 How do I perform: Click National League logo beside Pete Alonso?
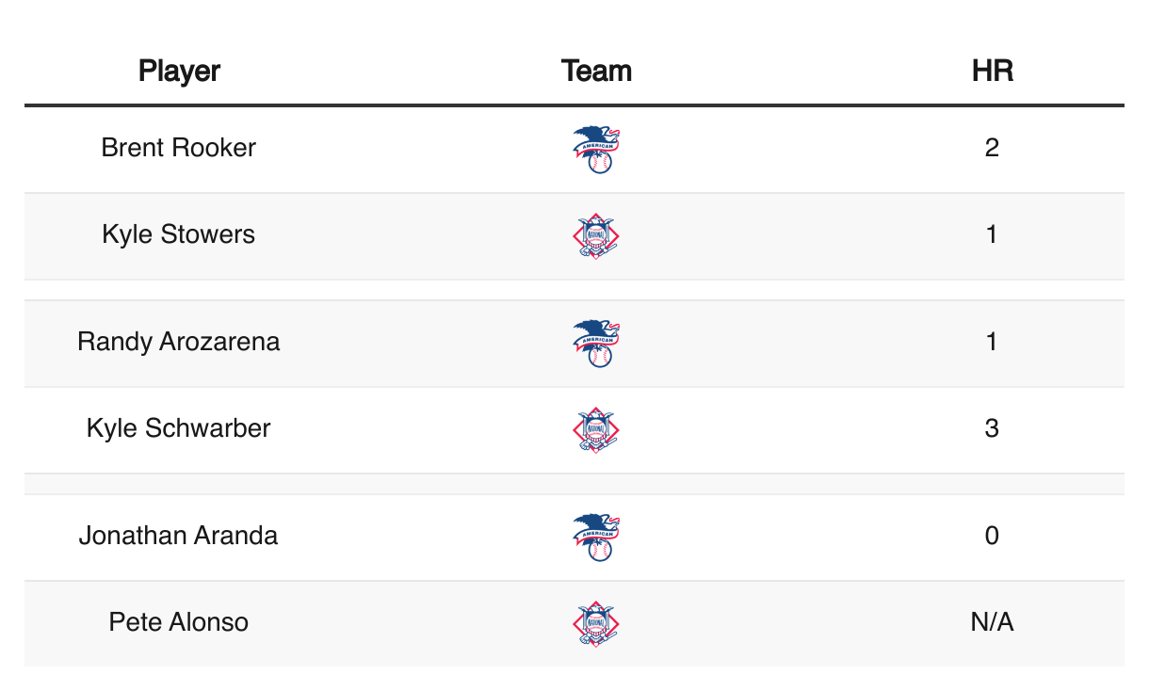(x=596, y=623)
